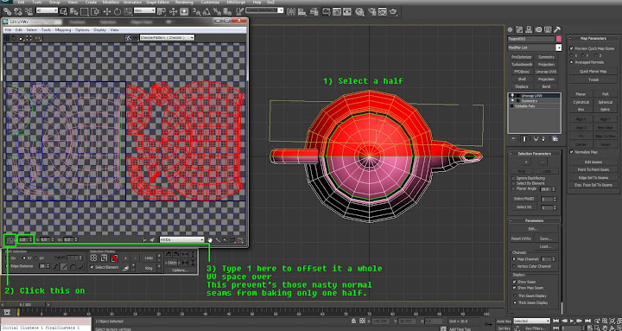Open the Create command panel tab

point(511,29)
